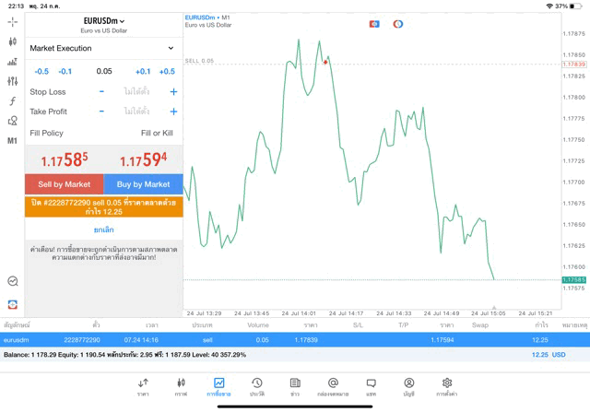Image resolution: width=590 pixels, height=412 pixels.
Task: Open the แชท chat icon
Action: pyautogui.click(x=371, y=387)
